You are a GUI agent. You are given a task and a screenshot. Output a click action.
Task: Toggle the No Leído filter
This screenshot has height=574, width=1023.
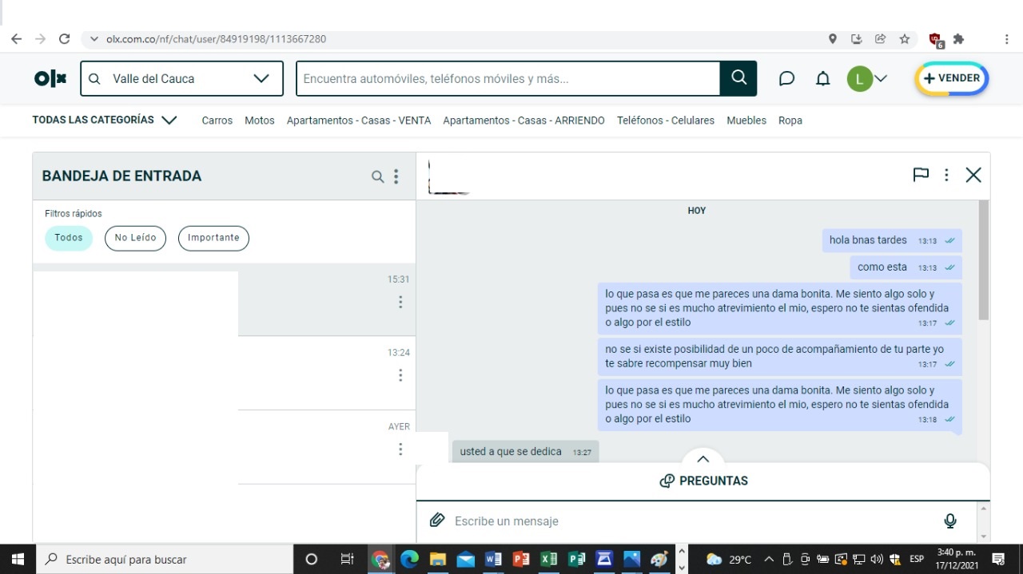135,238
